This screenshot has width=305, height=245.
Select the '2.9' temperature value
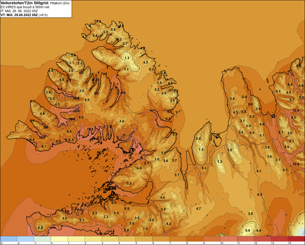(x=164, y=93)
